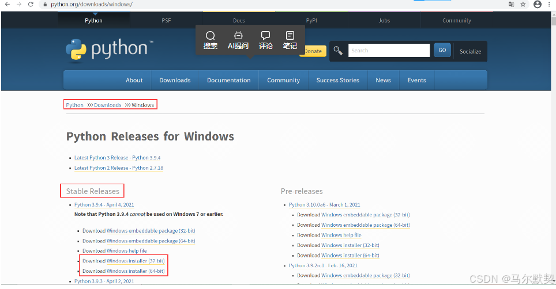Click the browser forward arrow
This screenshot has height=289, width=556.
(x=19, y=4)
